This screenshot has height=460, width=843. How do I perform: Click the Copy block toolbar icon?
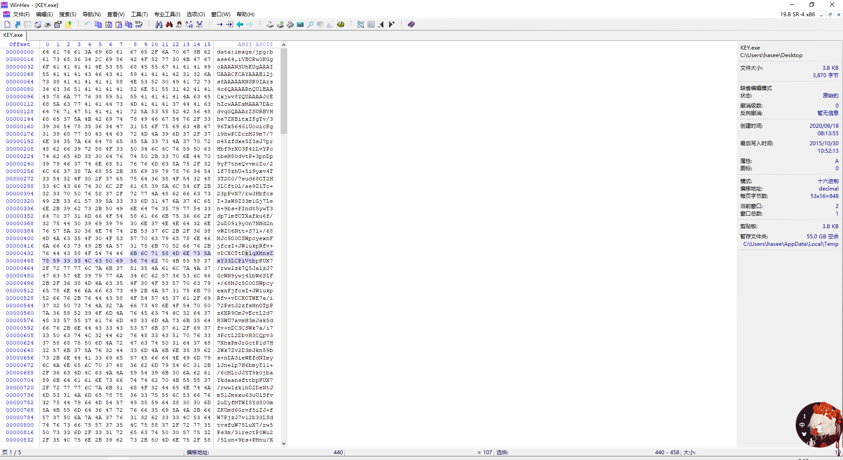(x=98, y=25)
